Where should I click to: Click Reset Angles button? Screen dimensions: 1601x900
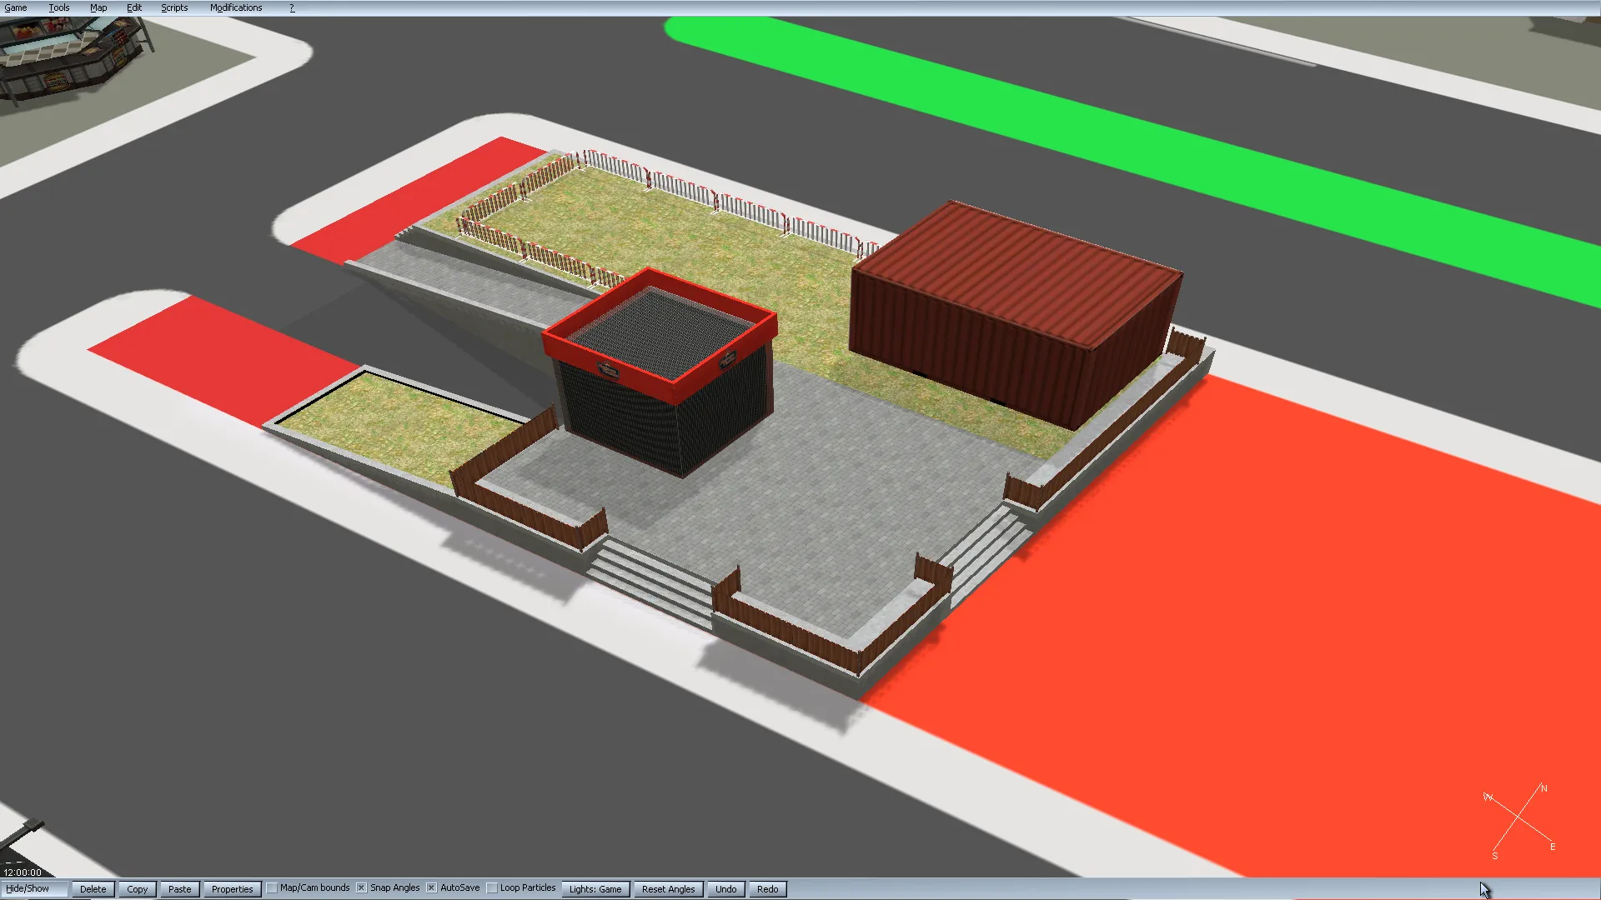click(668, 889)
